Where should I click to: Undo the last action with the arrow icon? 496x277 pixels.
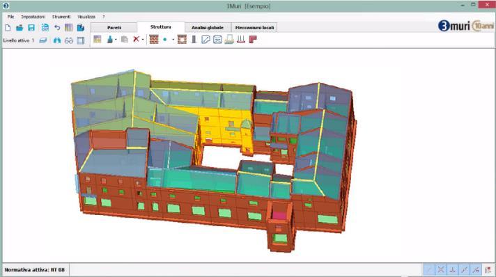point(57,28)
